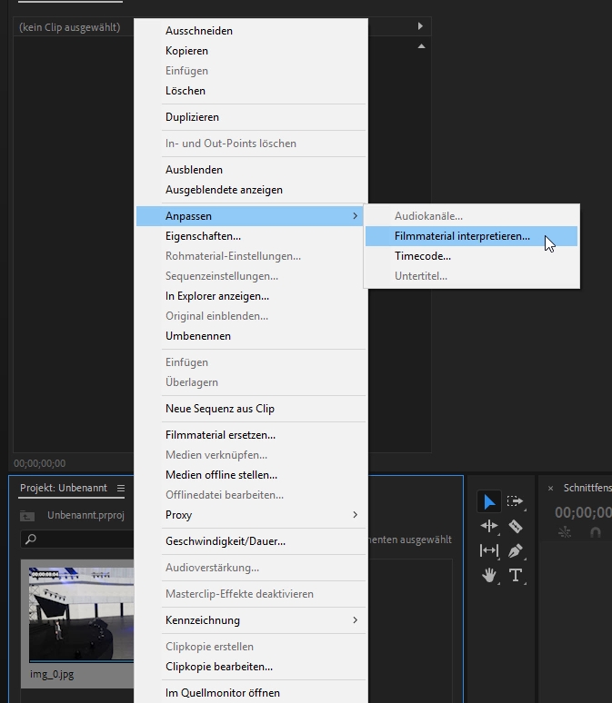
Task: Select the Track Select Forward tool
Action: [516, 501]
